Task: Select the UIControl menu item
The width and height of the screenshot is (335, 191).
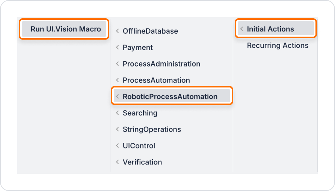Action: (x=172, y=146)
